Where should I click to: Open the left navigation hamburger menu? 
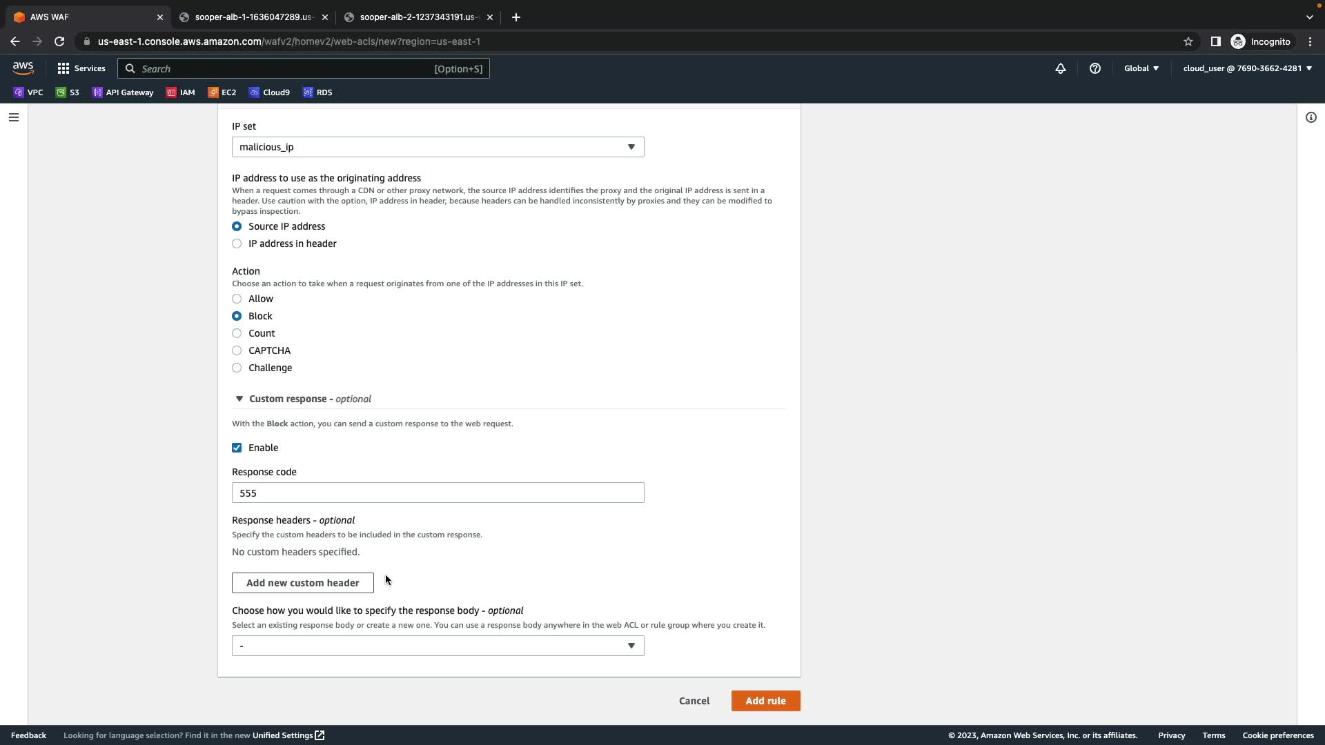coord(13,117)
